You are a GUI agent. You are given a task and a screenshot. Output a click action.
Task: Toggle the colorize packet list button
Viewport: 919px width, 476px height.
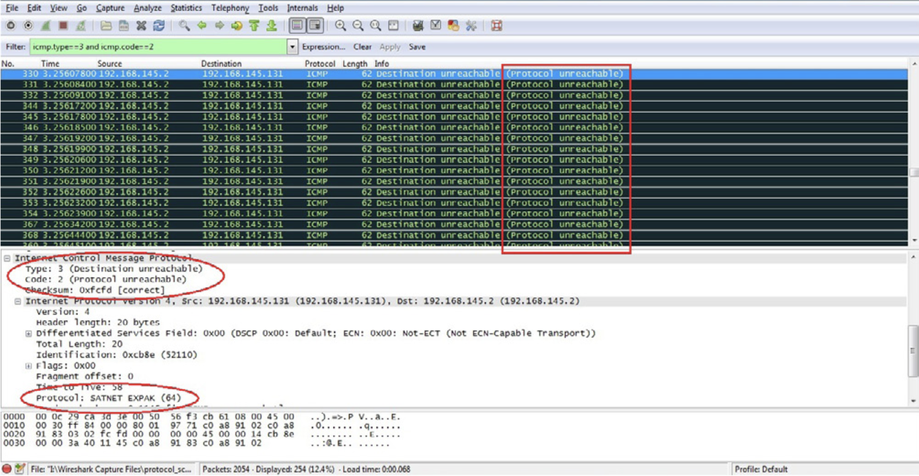tap(297, 26)
